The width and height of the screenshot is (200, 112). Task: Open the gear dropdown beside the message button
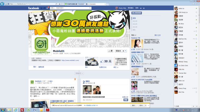(x=124, y=51)
